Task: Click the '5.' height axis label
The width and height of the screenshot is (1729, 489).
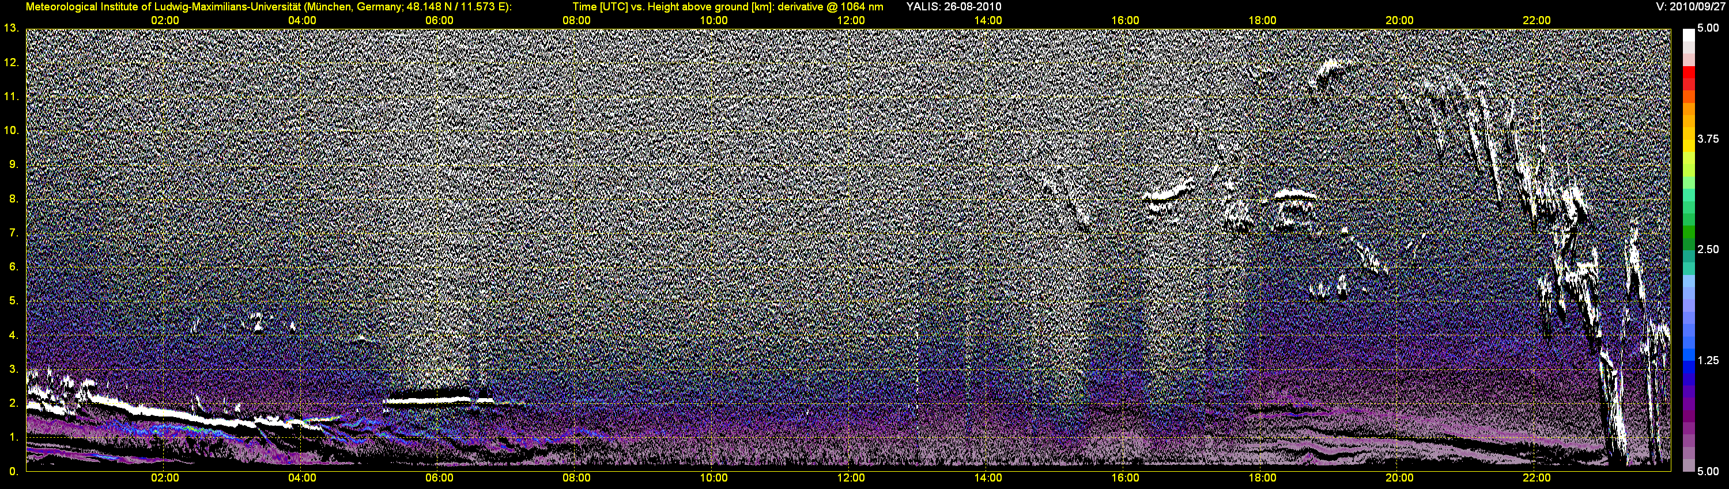Action: (13, 301)
